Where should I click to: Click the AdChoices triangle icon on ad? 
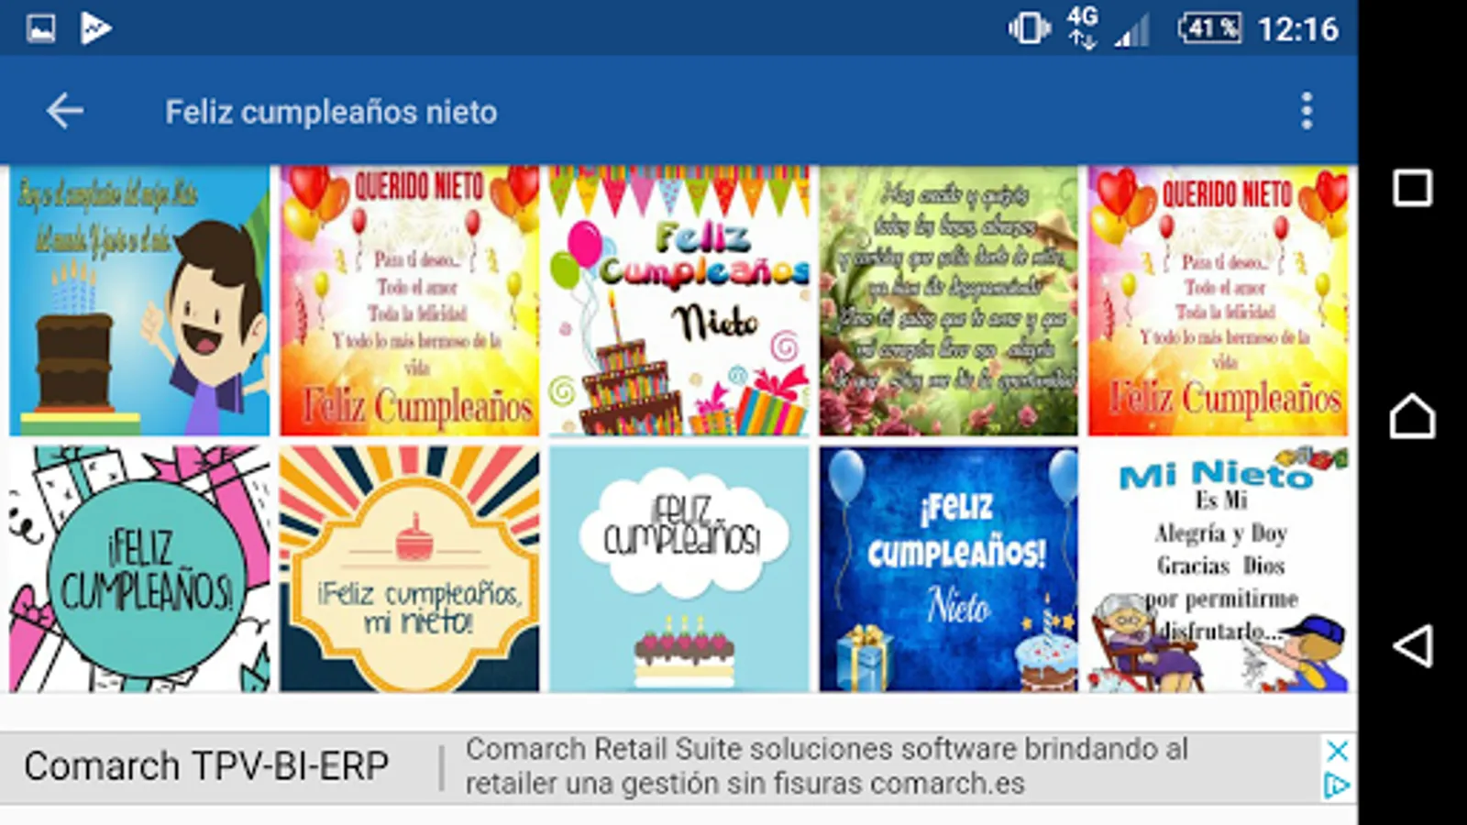[1338, 786]
